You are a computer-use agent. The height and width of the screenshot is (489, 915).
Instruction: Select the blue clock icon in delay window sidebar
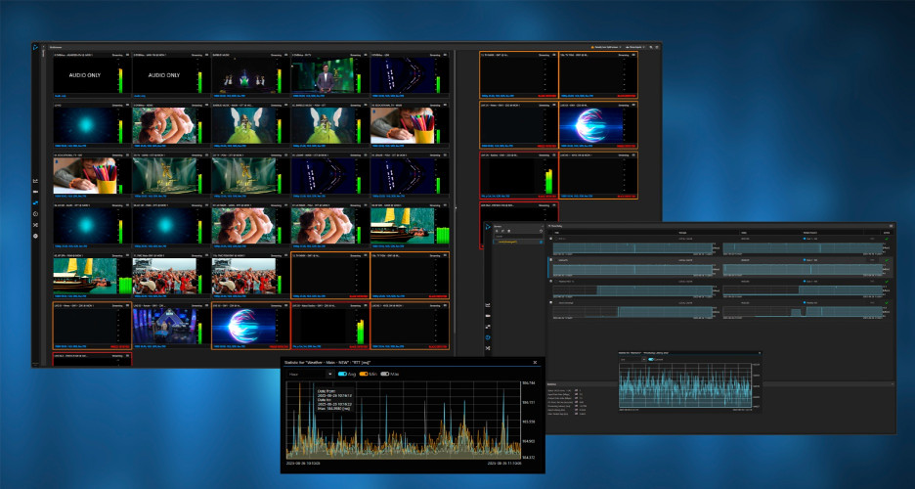[x=488, y=337]
